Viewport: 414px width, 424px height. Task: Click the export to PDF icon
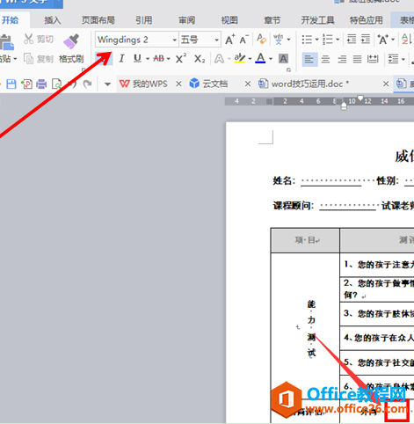pos(26,84)
